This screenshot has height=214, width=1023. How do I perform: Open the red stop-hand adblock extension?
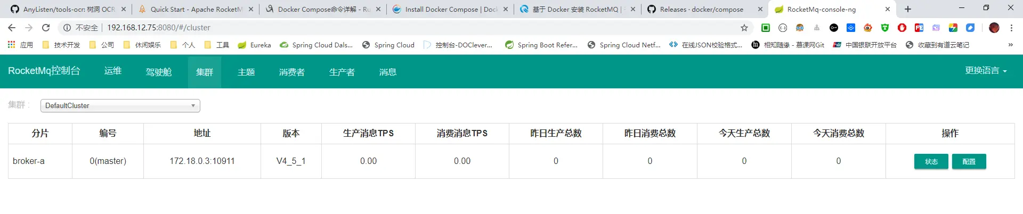click(902, 28)
